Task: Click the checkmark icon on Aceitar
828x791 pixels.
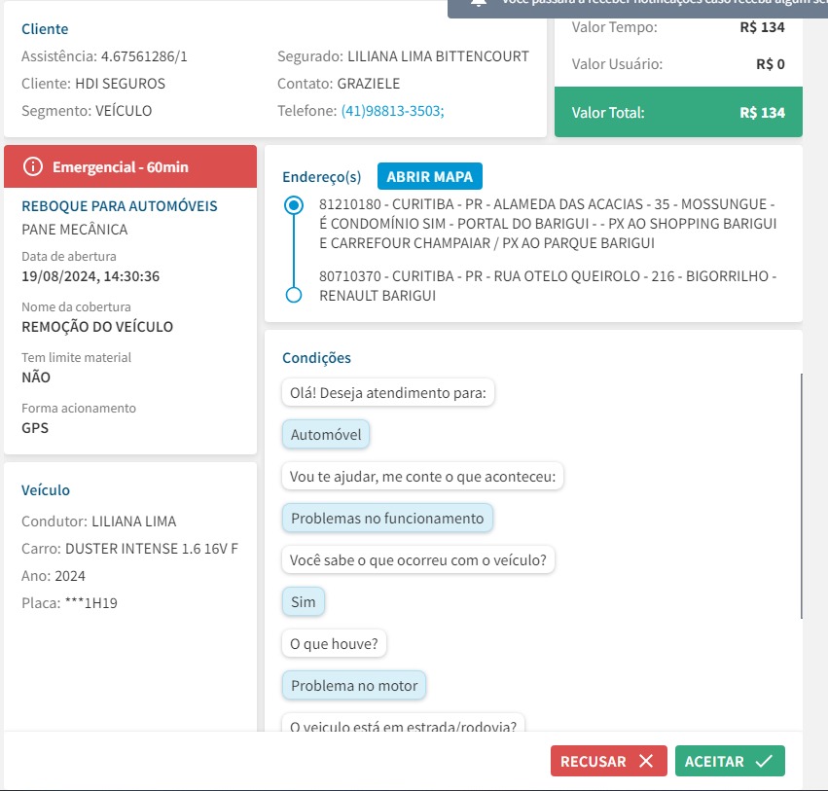Action: point(764,762)
